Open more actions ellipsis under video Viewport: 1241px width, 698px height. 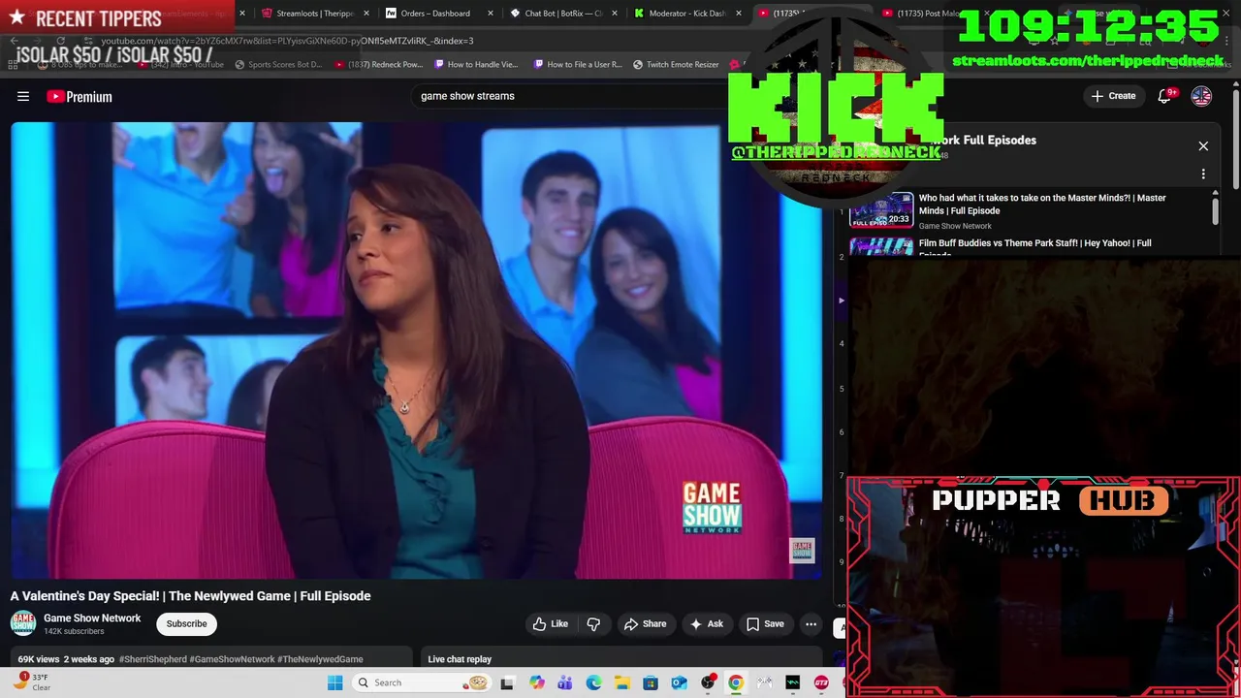point(811,624)
